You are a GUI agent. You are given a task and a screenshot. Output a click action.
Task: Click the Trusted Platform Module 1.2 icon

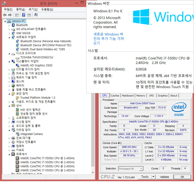pyautogui.click(x=17, y=98)
